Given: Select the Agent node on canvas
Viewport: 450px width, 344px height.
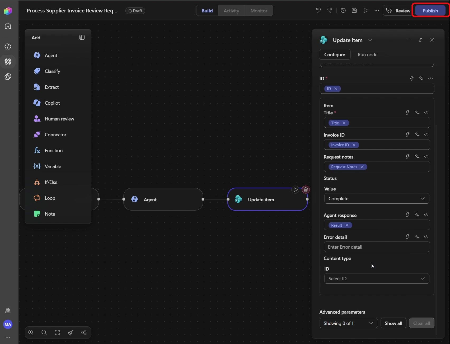Looking at the screenshot, I should 163,199.
